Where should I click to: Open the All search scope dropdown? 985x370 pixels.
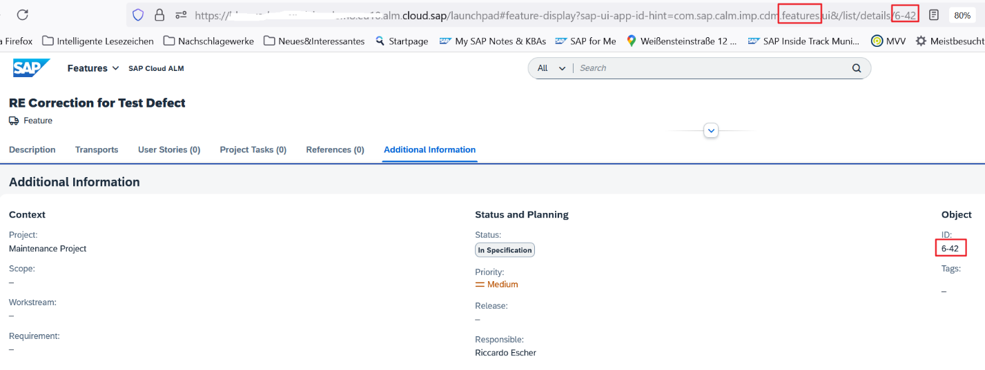pos(551,68)
